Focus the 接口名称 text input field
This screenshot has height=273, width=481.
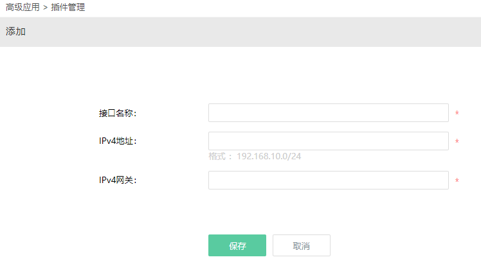click(x=328, y=113)
